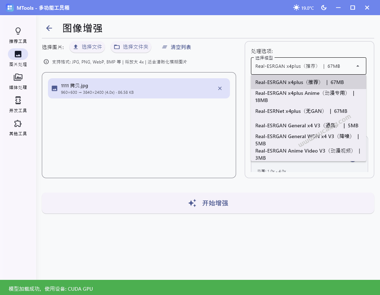Click 选择文件 to pick an image
Image resolution: width=380 pixels, height=295 pixels.
[x=88, y=47]
